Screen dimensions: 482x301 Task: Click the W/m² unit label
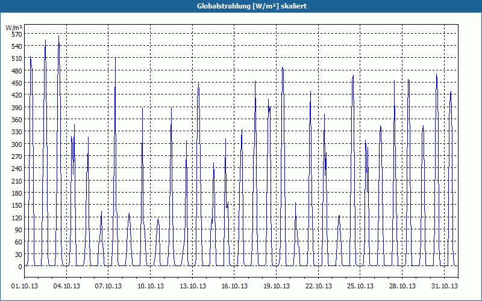click(x=14, y=28)
